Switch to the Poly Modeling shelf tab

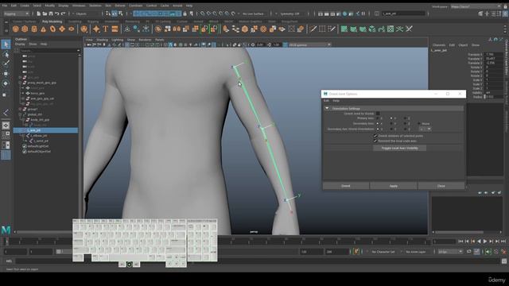pos(52,21)
